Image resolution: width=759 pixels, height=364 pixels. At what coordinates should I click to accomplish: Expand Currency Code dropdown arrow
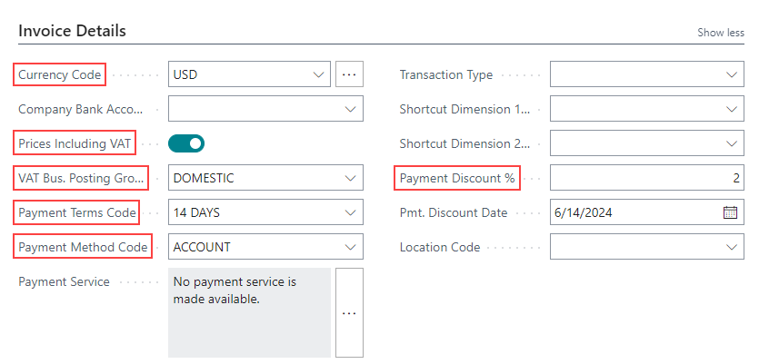(318, 74)
